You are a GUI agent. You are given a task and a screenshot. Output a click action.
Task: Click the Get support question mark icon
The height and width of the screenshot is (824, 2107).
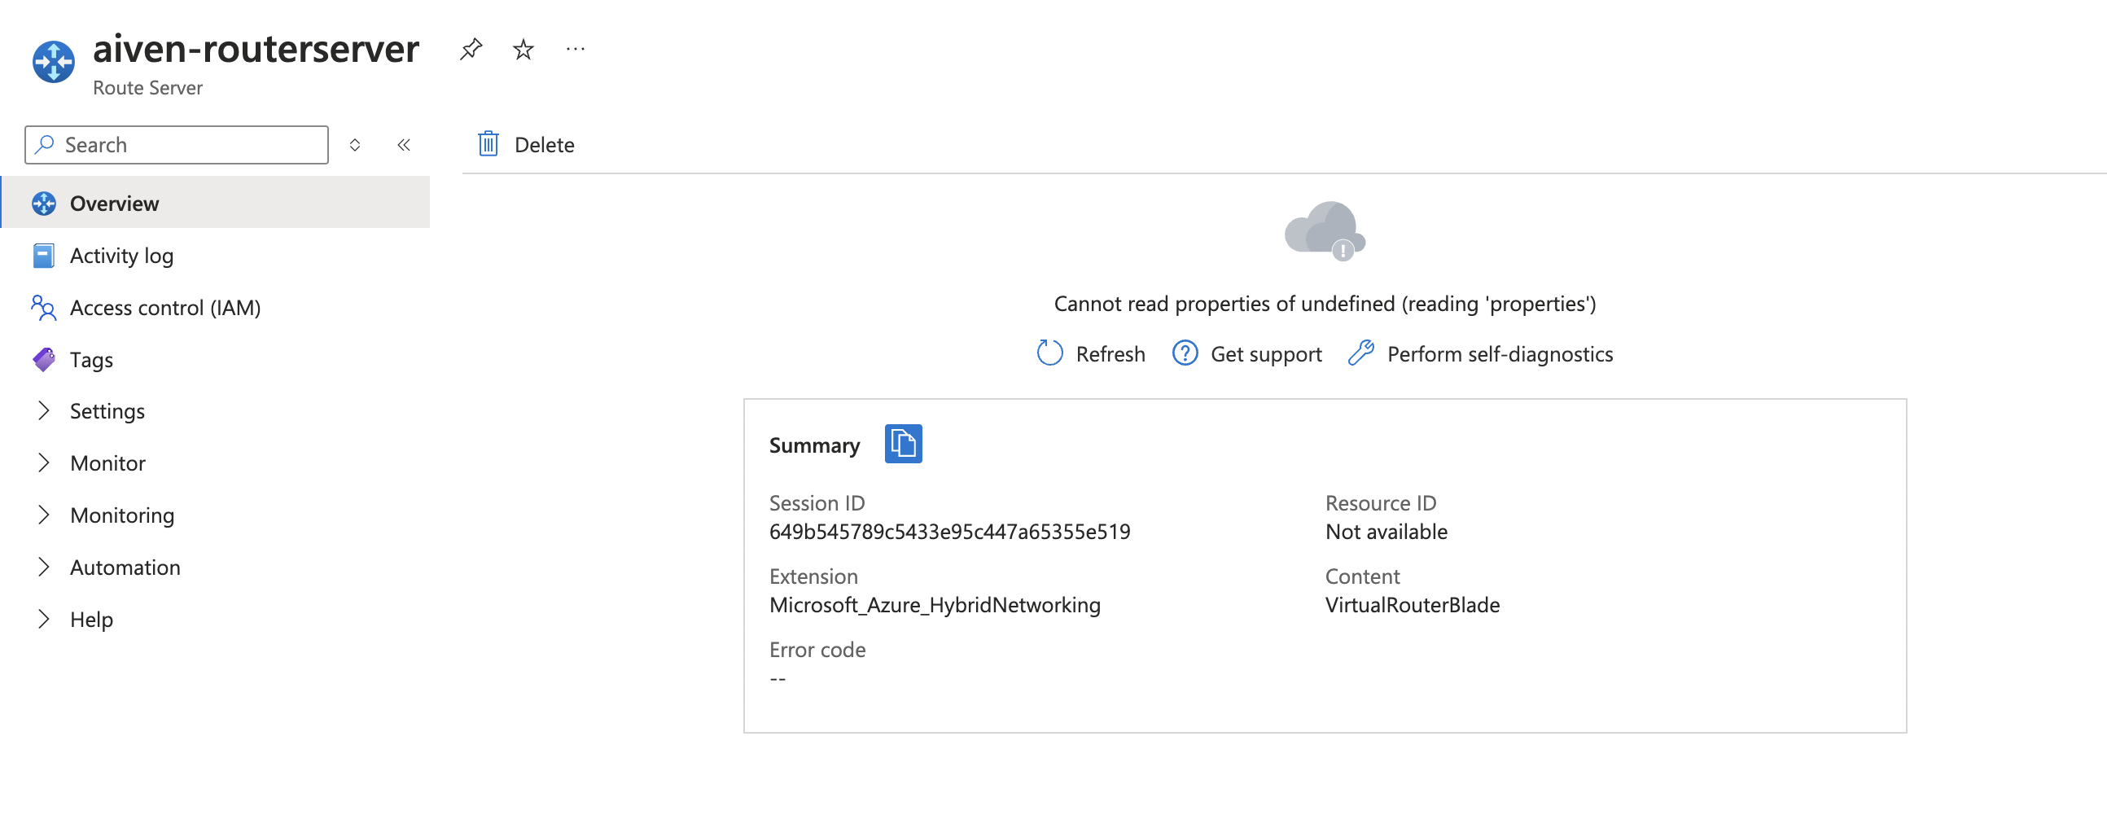(1185, 353)
